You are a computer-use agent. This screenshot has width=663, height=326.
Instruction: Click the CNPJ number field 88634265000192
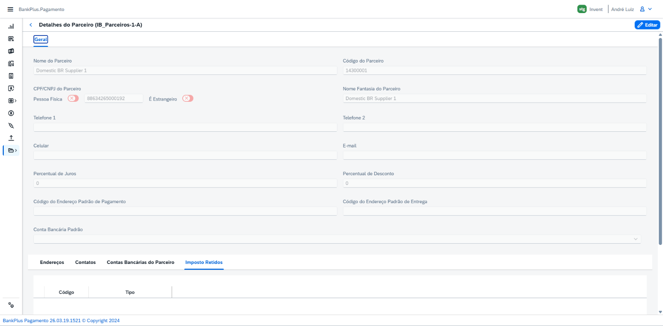[114, 98]
